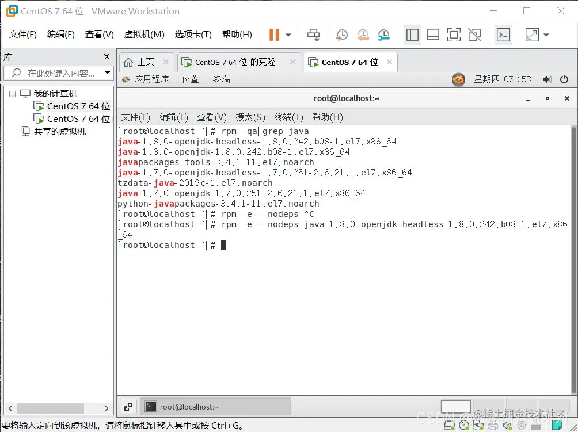The image size is (578, 432).
Task: Click the teal message log icon
Action: click(x=557, y=426)
